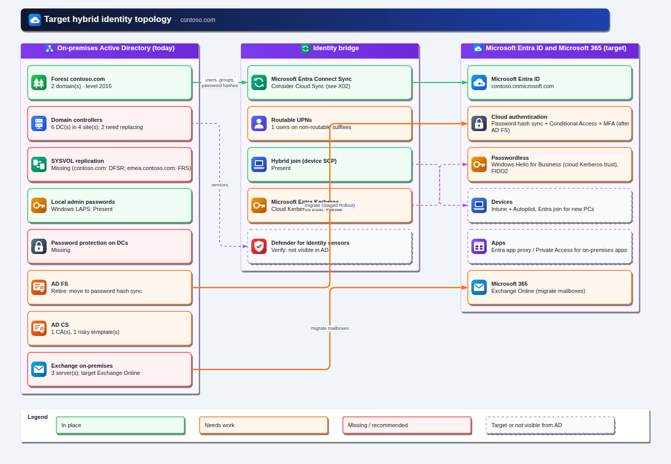The height and width of the screenshot is (464, 671).
Task: Click 'Retire: move to password hash sync' text
Action: [97, 291]
